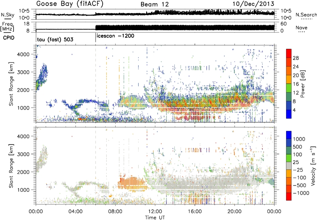Click the '18' tick on the frequency scale
This screenshot has height=220, width=317.
coord(27,24)
